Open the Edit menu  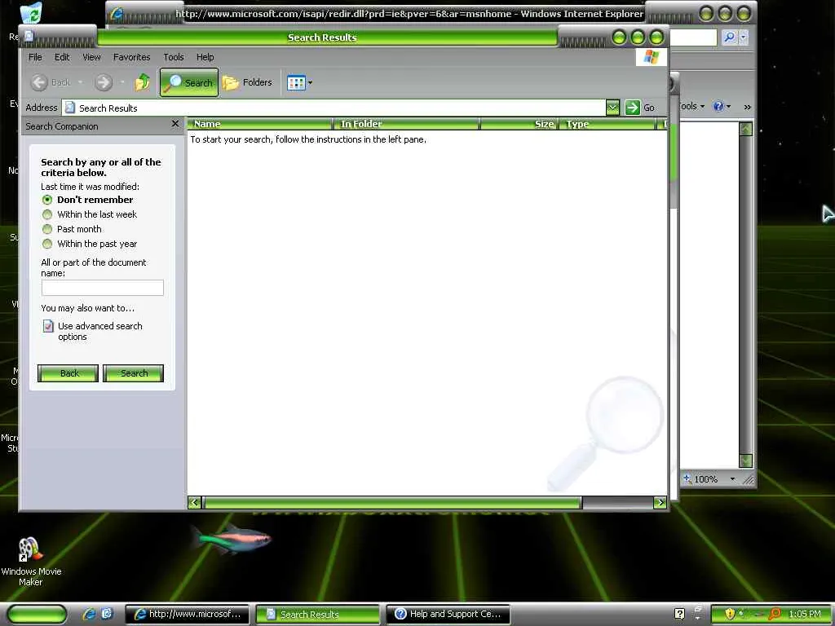[62, 57]
